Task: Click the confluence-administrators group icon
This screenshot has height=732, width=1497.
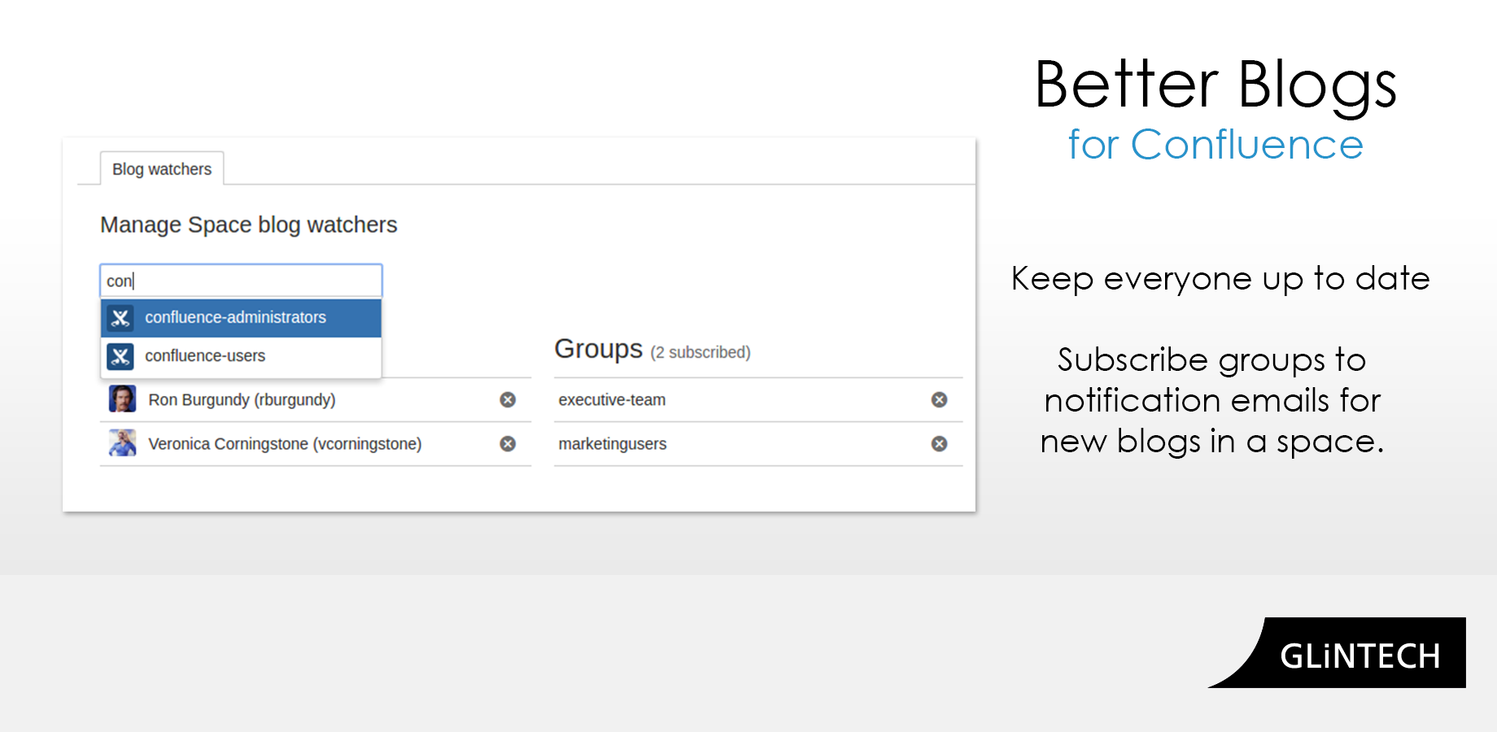Action: [120, 318]
